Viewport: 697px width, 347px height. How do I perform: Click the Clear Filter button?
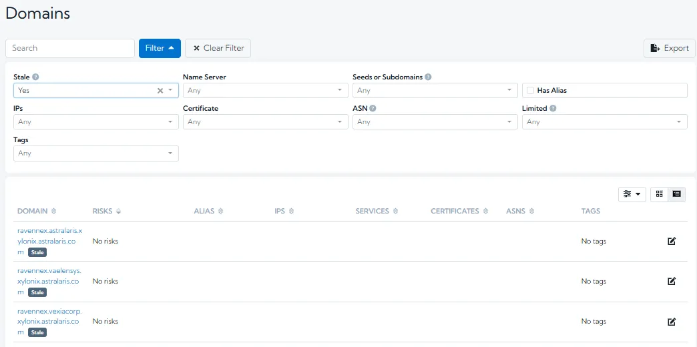pos(218,49)
